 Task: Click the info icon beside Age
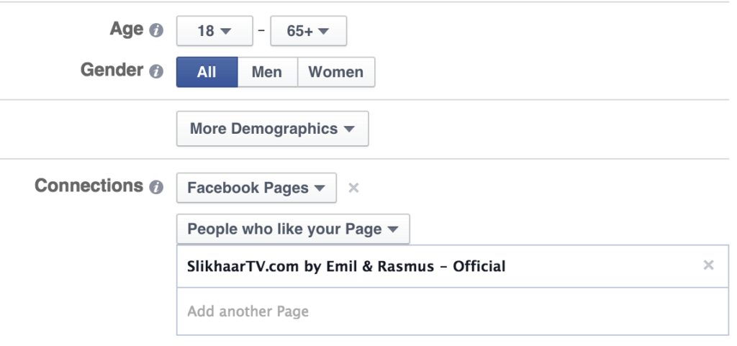tap(156, 31)
